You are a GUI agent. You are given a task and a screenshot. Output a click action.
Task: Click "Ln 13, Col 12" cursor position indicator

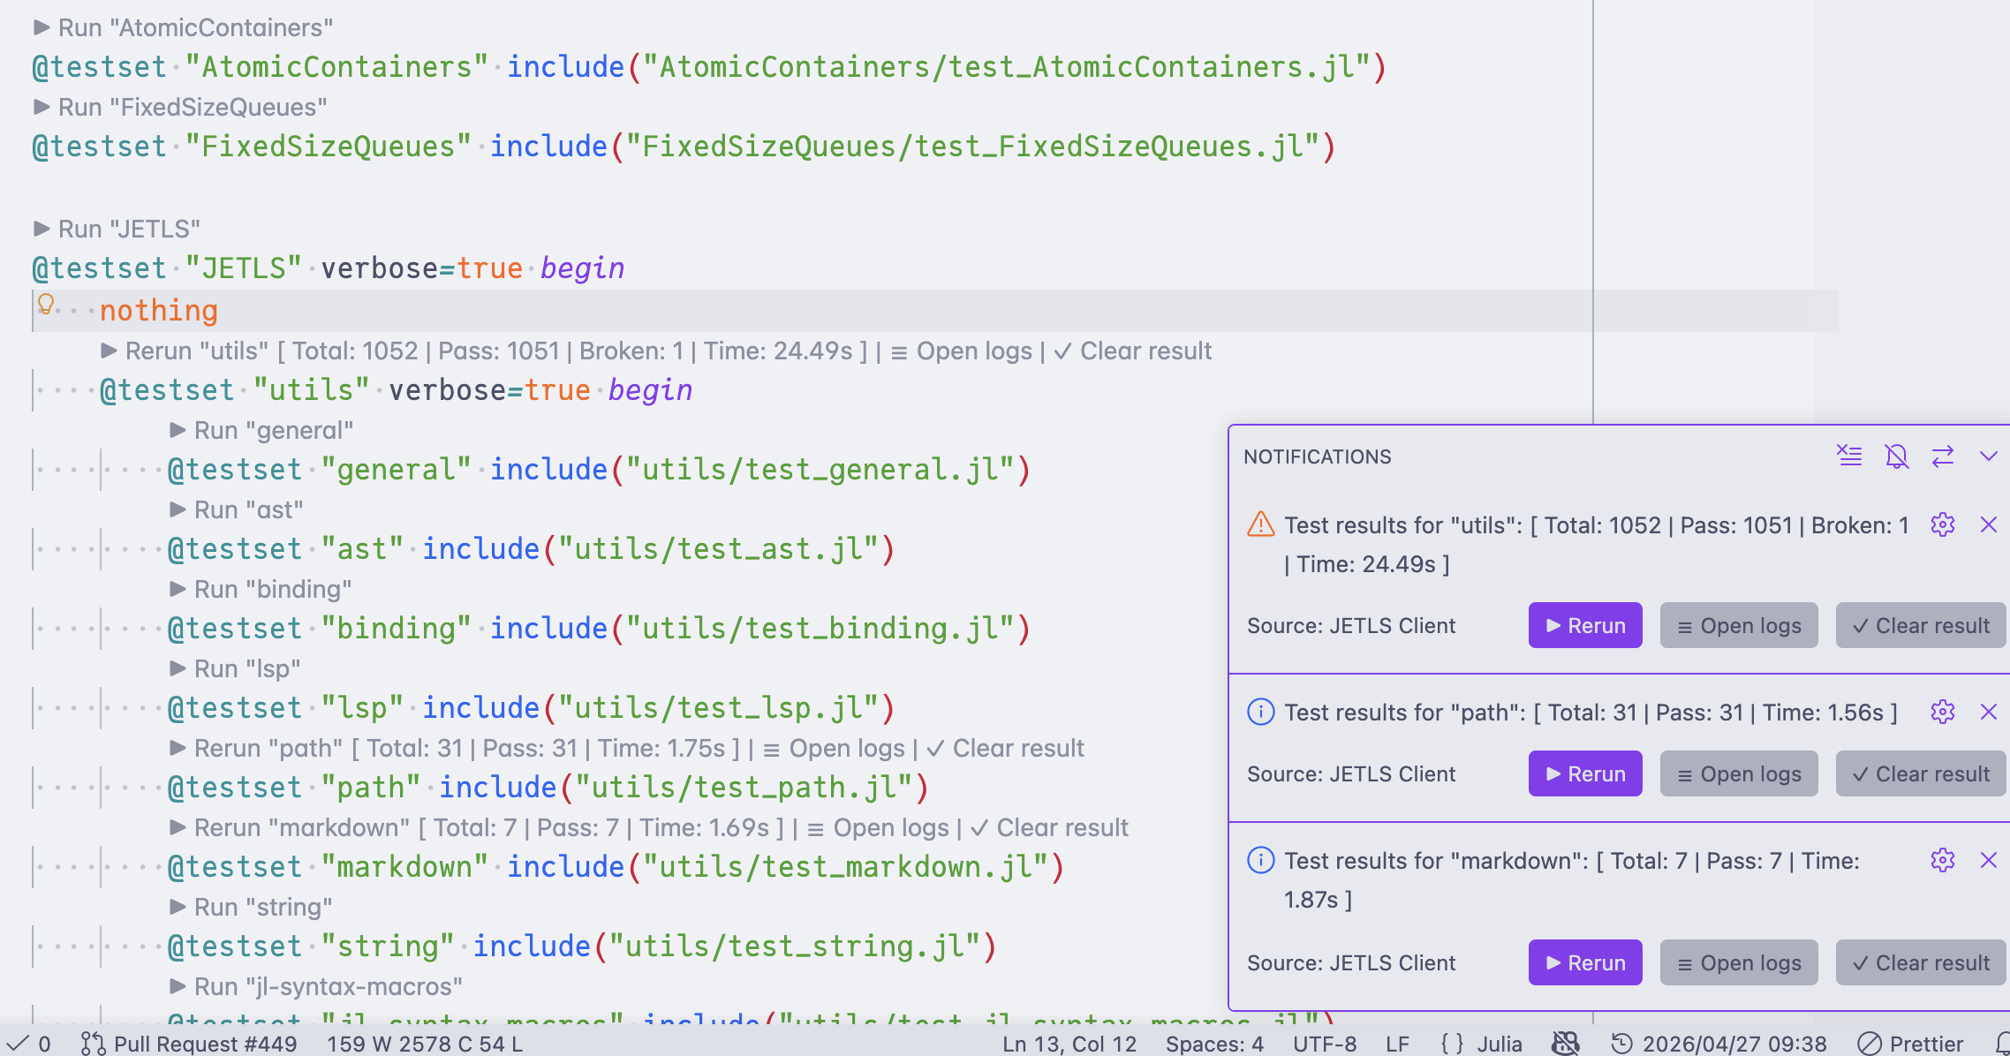1069,1044
